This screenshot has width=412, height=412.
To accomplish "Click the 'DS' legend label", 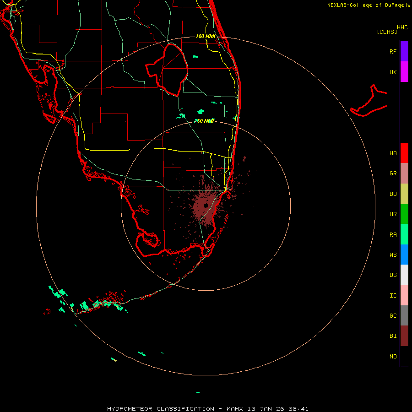I will pos(393,275).
